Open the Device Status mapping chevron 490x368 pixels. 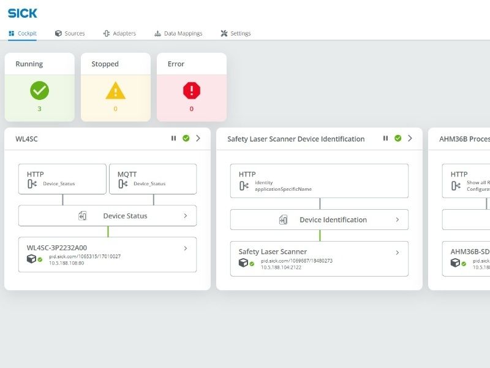pos(186,216)
